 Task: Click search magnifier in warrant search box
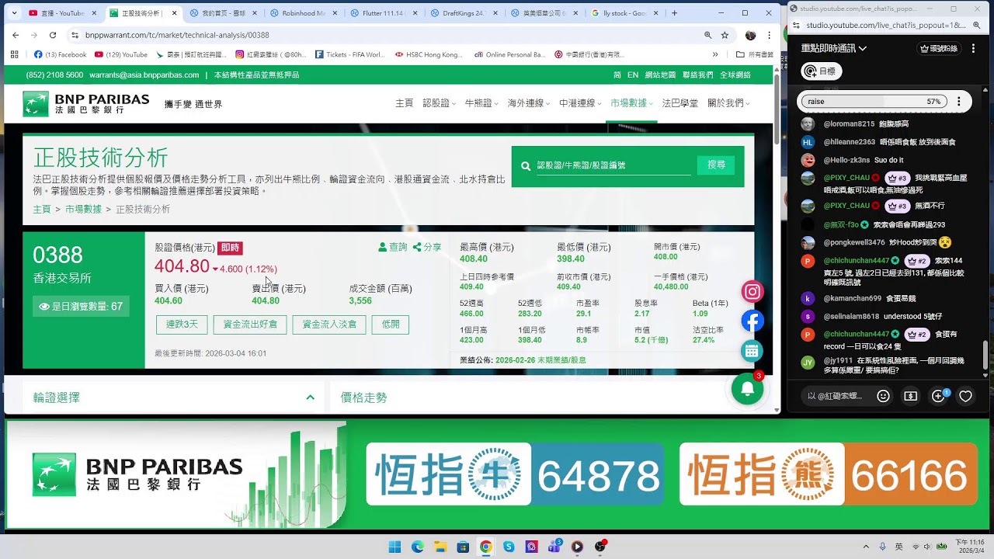click(526, 166)
